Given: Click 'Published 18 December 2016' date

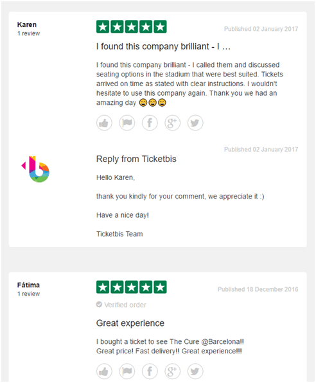Looking at the screenshot, I should (x=258, y=289).
